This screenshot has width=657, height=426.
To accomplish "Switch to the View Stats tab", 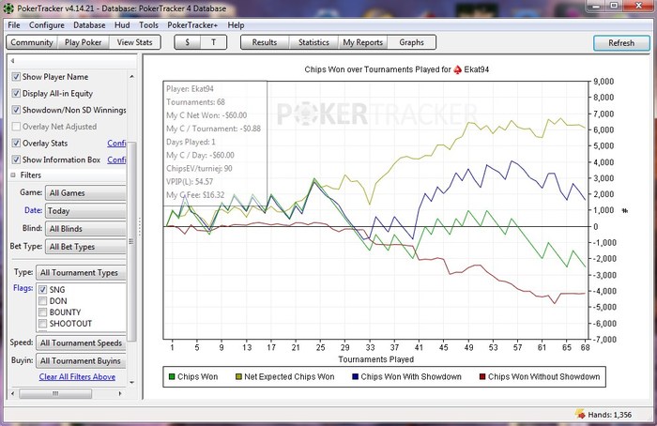I will [x=134, y=42].
